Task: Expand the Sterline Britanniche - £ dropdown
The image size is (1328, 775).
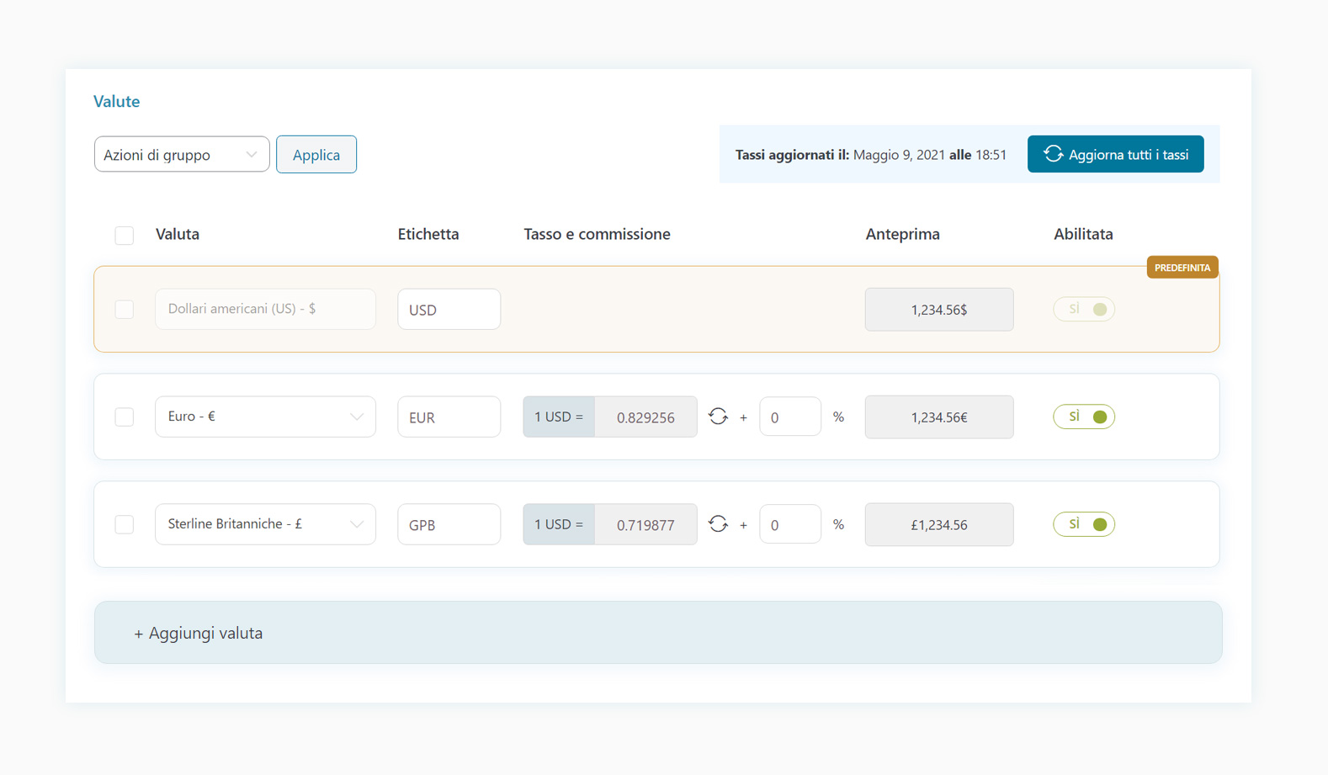Action: click(x=265, y=524)
